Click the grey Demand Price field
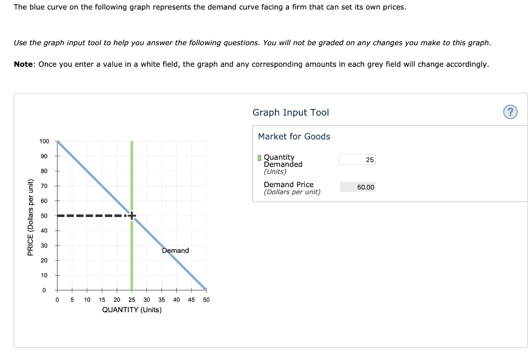This screenshot has height=351, width=532. [x=357, y=187]
